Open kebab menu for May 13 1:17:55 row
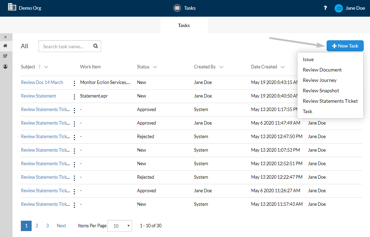Viewport: 370px width, 237px height. [74, 110]
